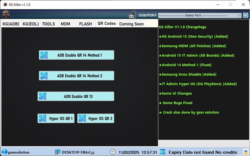
Task: Click the KG Killer logo icon
Action: tap(6, 14)
